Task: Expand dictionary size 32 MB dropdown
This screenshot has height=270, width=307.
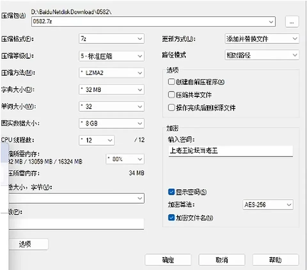Action: pyautogui.click(x=111, y=90)
